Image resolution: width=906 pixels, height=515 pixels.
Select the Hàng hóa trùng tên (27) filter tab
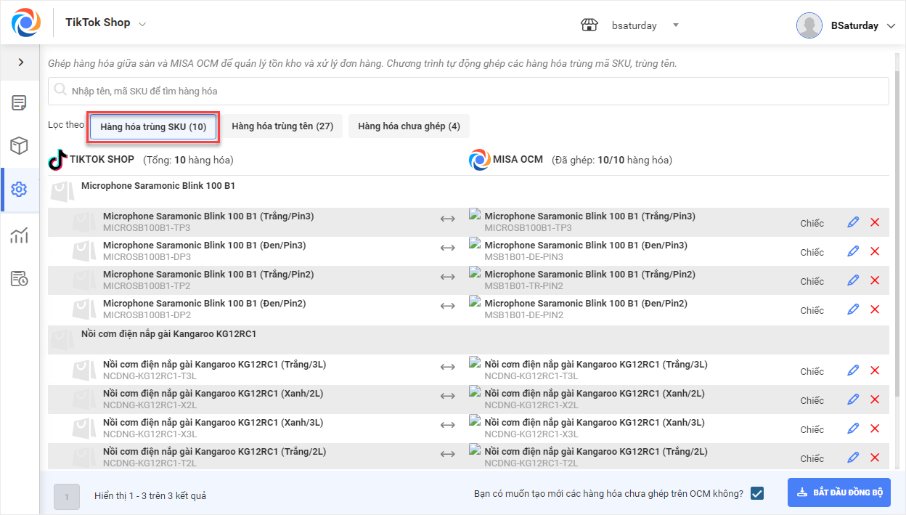click(x=282, y=126)
